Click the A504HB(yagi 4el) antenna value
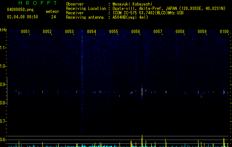The image size is (232, 147). coord(130,17)
